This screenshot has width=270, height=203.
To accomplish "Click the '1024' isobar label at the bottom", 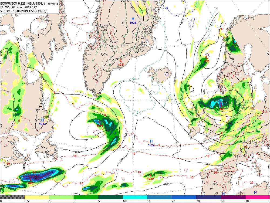I will coord(167,184).
